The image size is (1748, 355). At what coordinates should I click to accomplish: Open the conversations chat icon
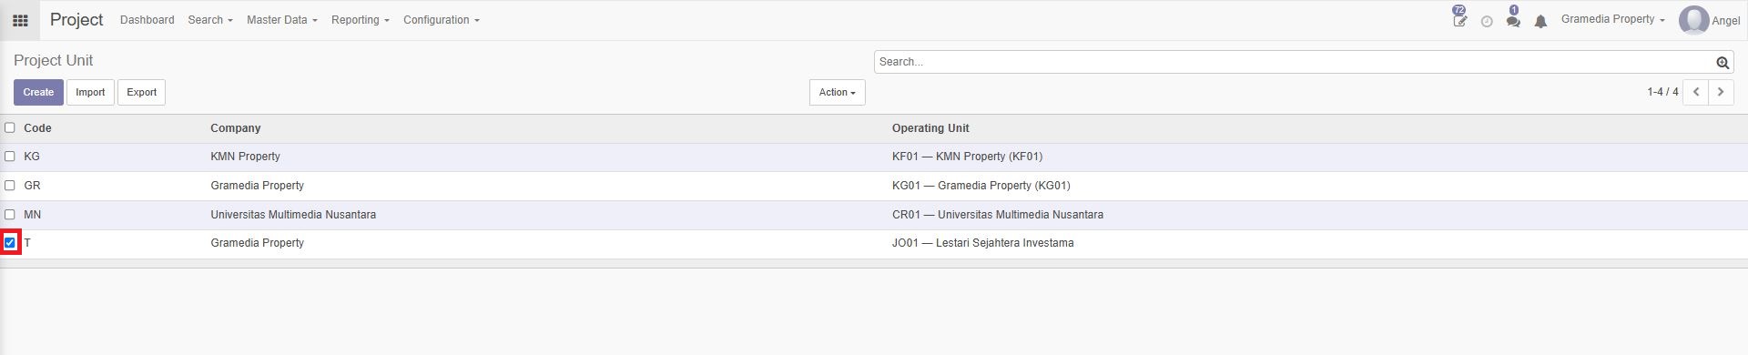tap(1513, 18)
